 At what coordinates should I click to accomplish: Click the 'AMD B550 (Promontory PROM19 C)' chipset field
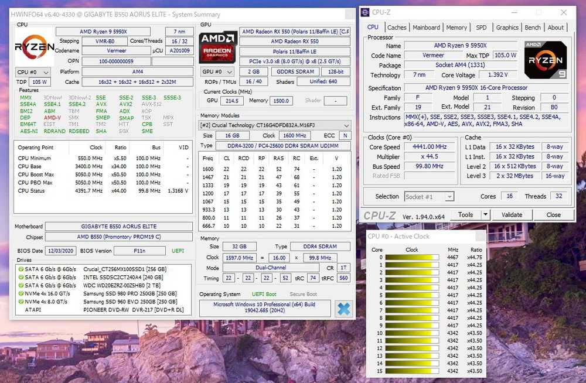tap(119, 237)
